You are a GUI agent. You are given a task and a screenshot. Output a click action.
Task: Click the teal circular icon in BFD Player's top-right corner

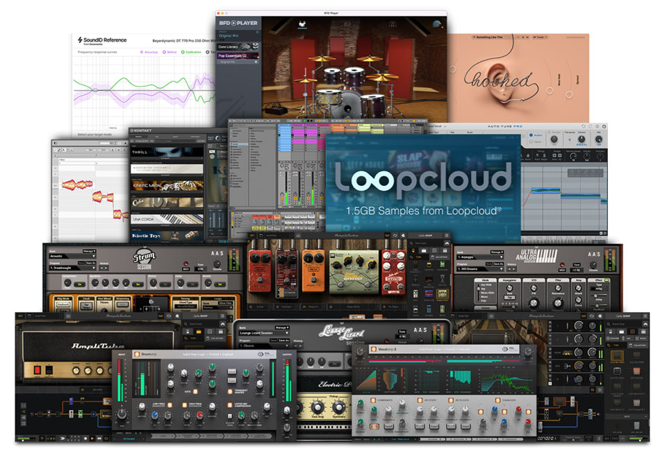pos(437,24)
